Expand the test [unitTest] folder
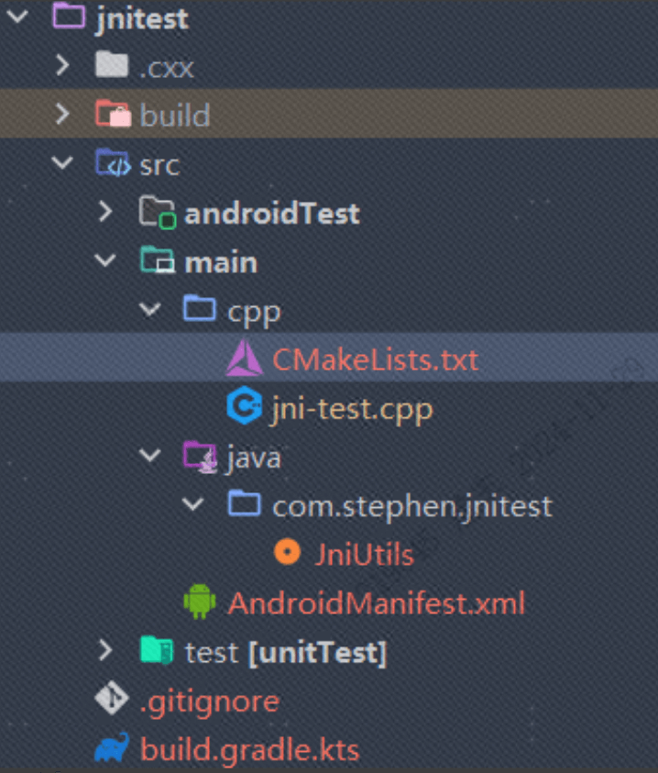The height and width of the screenshot is (773, 658). (105, 652)
